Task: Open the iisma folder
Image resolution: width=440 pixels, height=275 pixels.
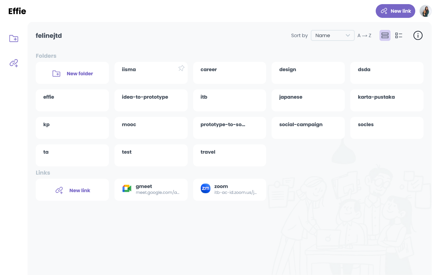Action: (x=151, y=73)
